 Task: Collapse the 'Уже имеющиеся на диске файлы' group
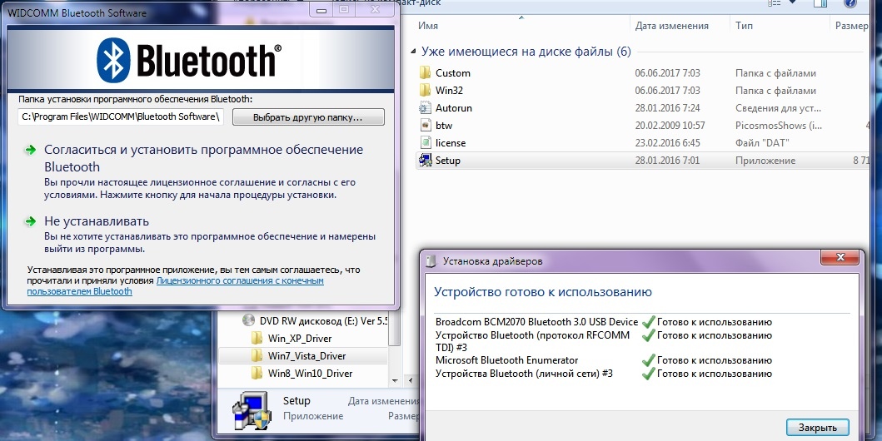414,52
